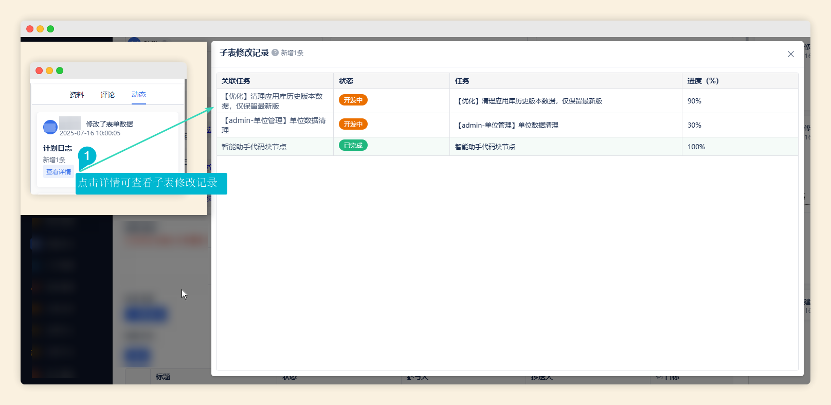Click the blue user avatar in activity card
831x405 pixels.
pos(50,127)
